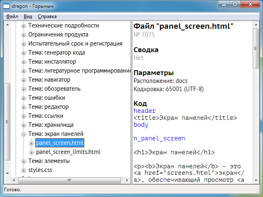Select Тема: обозреватель item
The height and width of the screenshot is (197, 263).
click(x=54, y=89)
